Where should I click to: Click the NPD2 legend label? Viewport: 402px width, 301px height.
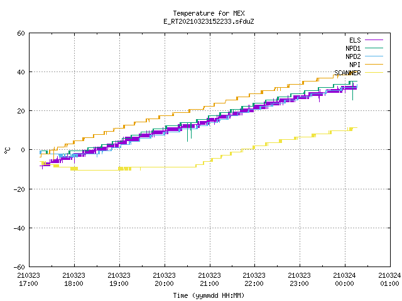coord(353,56)
